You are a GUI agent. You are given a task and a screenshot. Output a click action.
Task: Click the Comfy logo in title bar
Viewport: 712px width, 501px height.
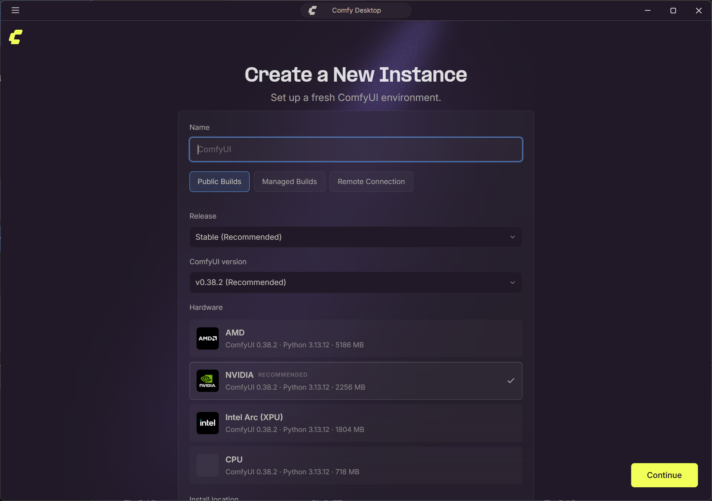point(313,10)
